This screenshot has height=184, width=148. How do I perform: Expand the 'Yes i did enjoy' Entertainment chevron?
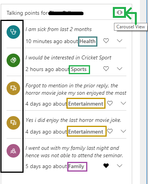click(123, 131)
